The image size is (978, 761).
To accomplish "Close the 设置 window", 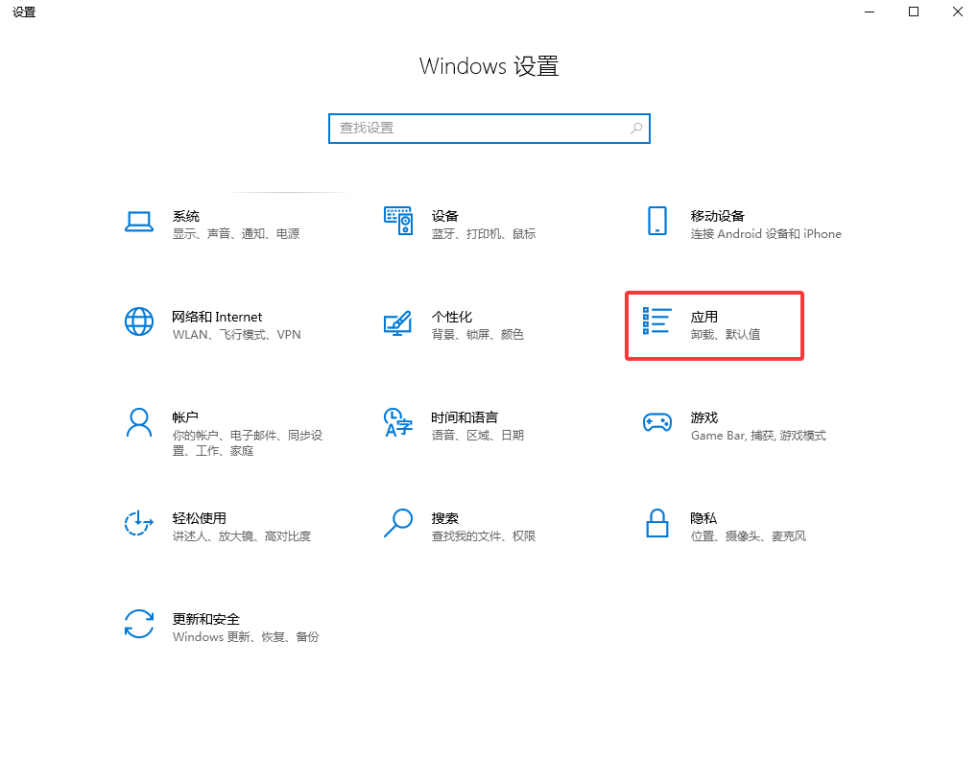I will click(x=958, y=12).
